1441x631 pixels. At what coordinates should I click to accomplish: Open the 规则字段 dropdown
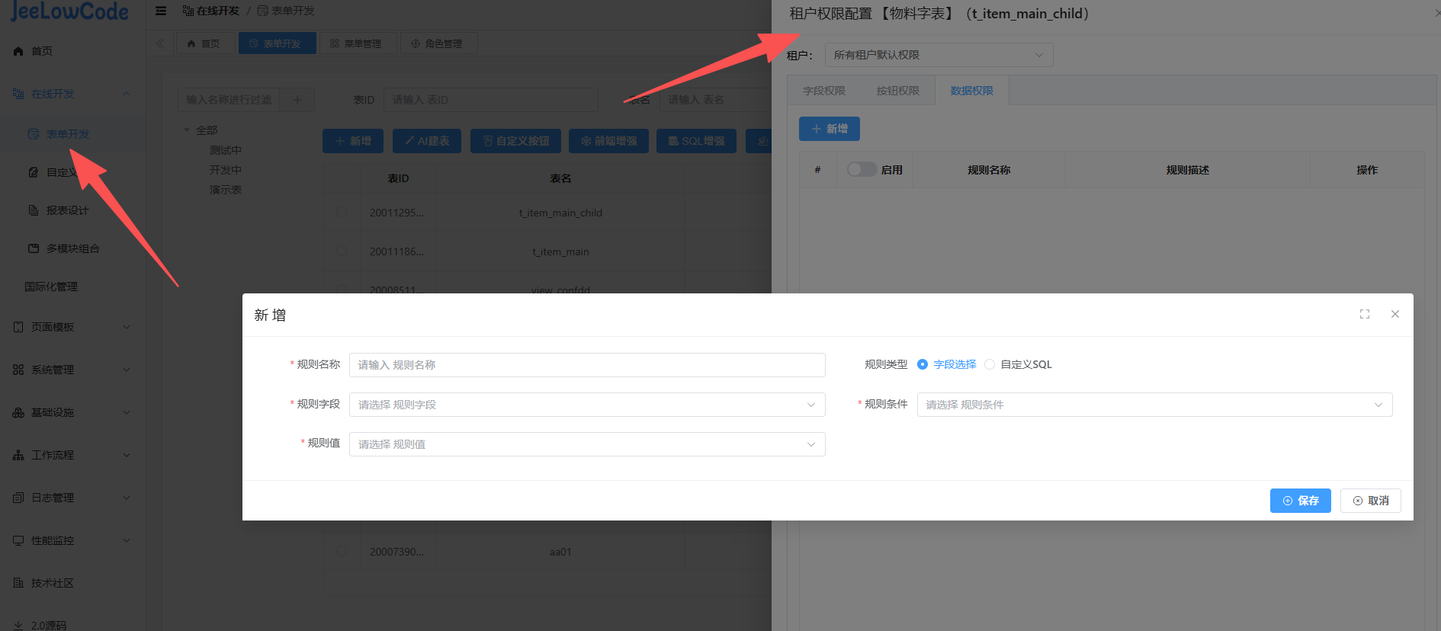pyautogui.click(x=586, y=405)
